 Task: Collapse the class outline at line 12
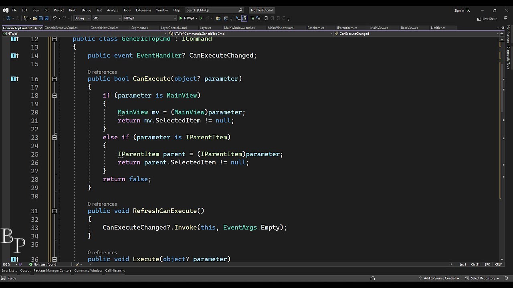(55, 39)
